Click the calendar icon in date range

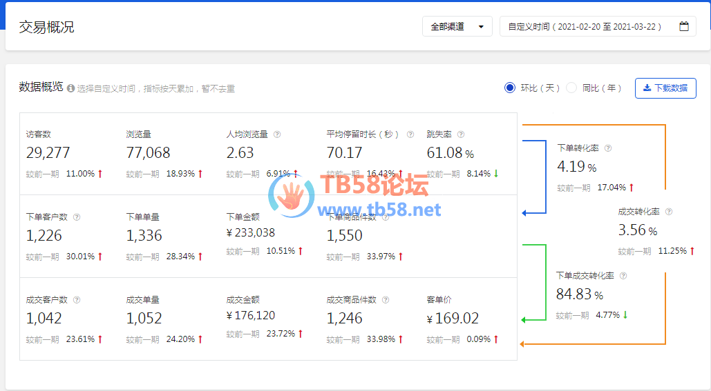684,27
